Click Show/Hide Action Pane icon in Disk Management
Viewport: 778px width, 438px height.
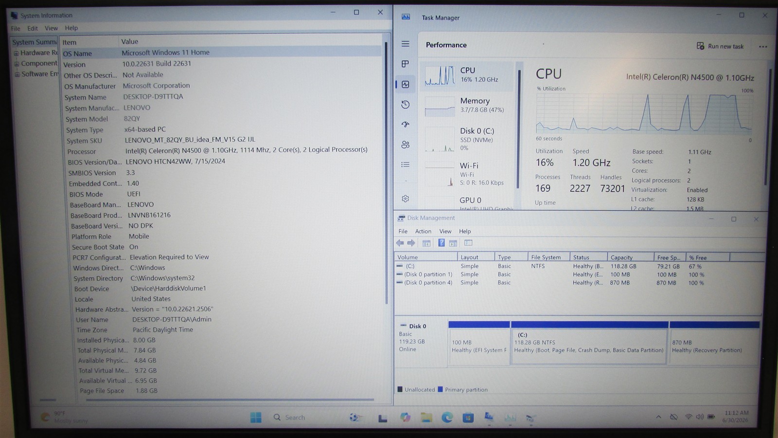coord(453,243)
